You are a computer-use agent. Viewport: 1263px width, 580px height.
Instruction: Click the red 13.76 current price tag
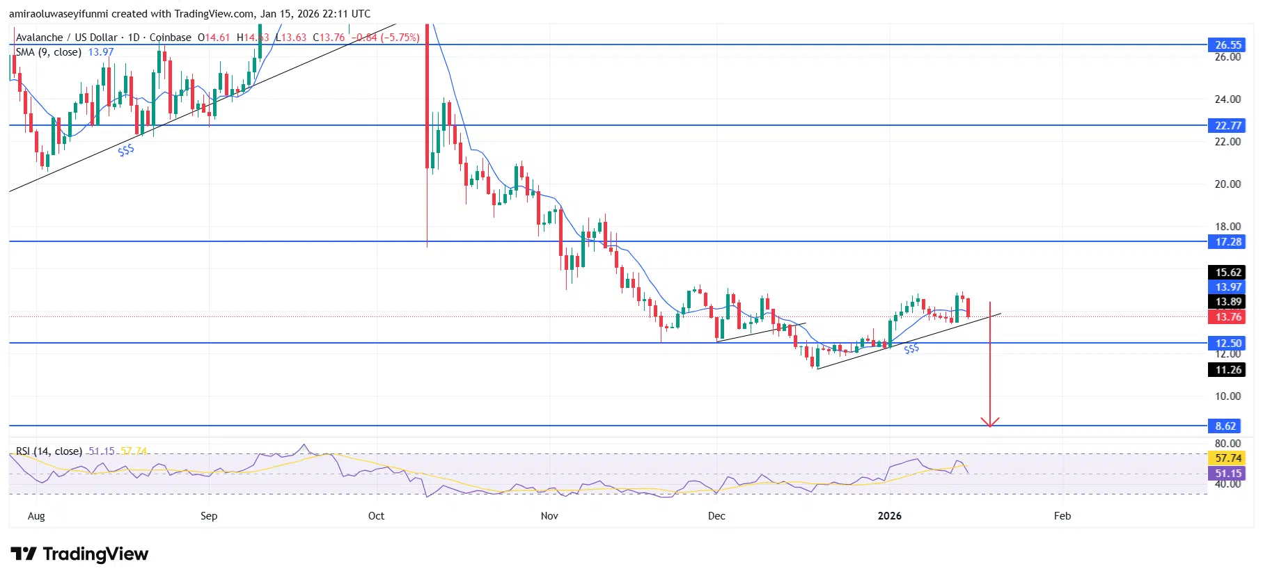[1227, 317]
